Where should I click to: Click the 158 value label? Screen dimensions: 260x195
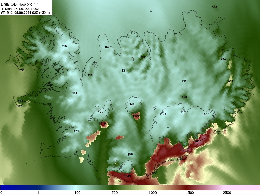click(130, 154)
